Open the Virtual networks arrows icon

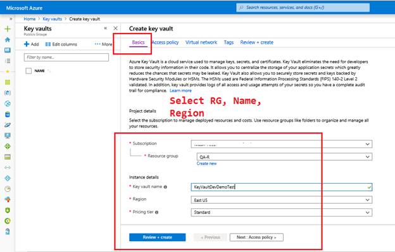point(8,168)
